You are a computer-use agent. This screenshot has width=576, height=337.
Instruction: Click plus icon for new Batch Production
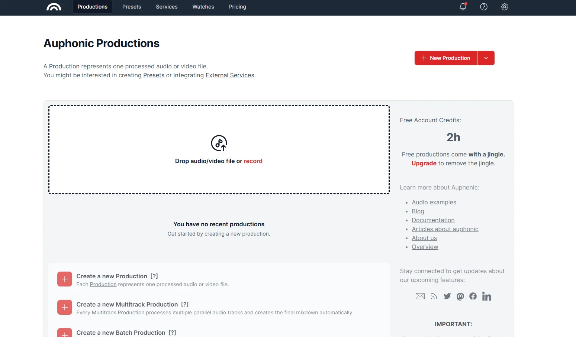click(65, 333)
